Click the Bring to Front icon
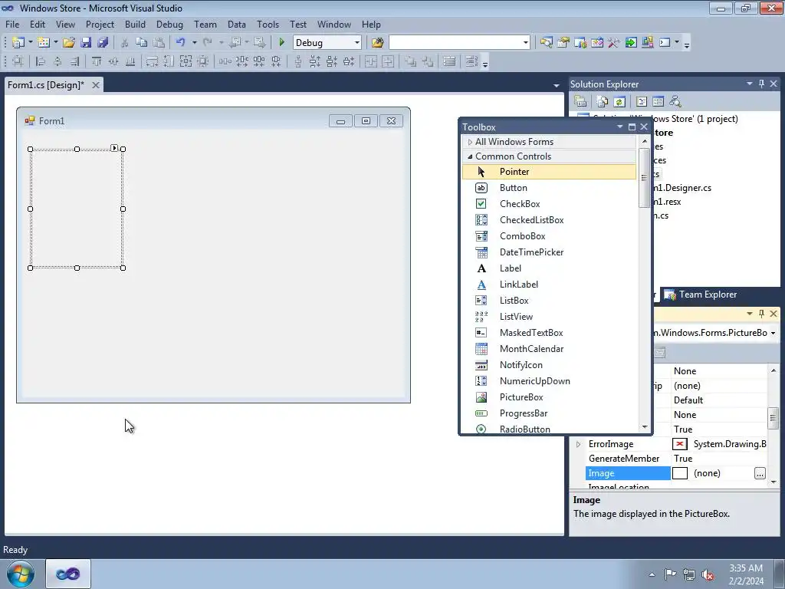The image size is (785, 589). (x=411, y=61)
